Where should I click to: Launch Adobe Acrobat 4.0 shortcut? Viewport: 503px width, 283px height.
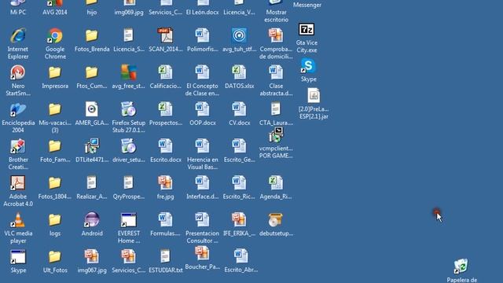point(18,183)
